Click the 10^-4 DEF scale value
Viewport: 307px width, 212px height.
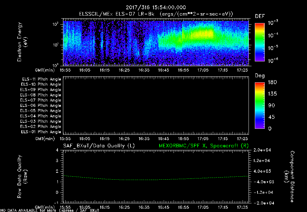(273, 35)
